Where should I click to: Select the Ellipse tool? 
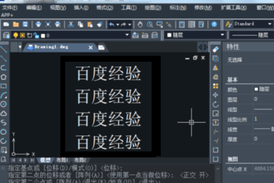pos(4,132)
